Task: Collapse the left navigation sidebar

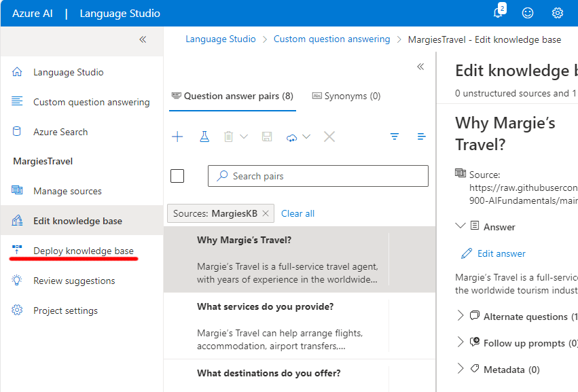Action: [x=143, y=39]
